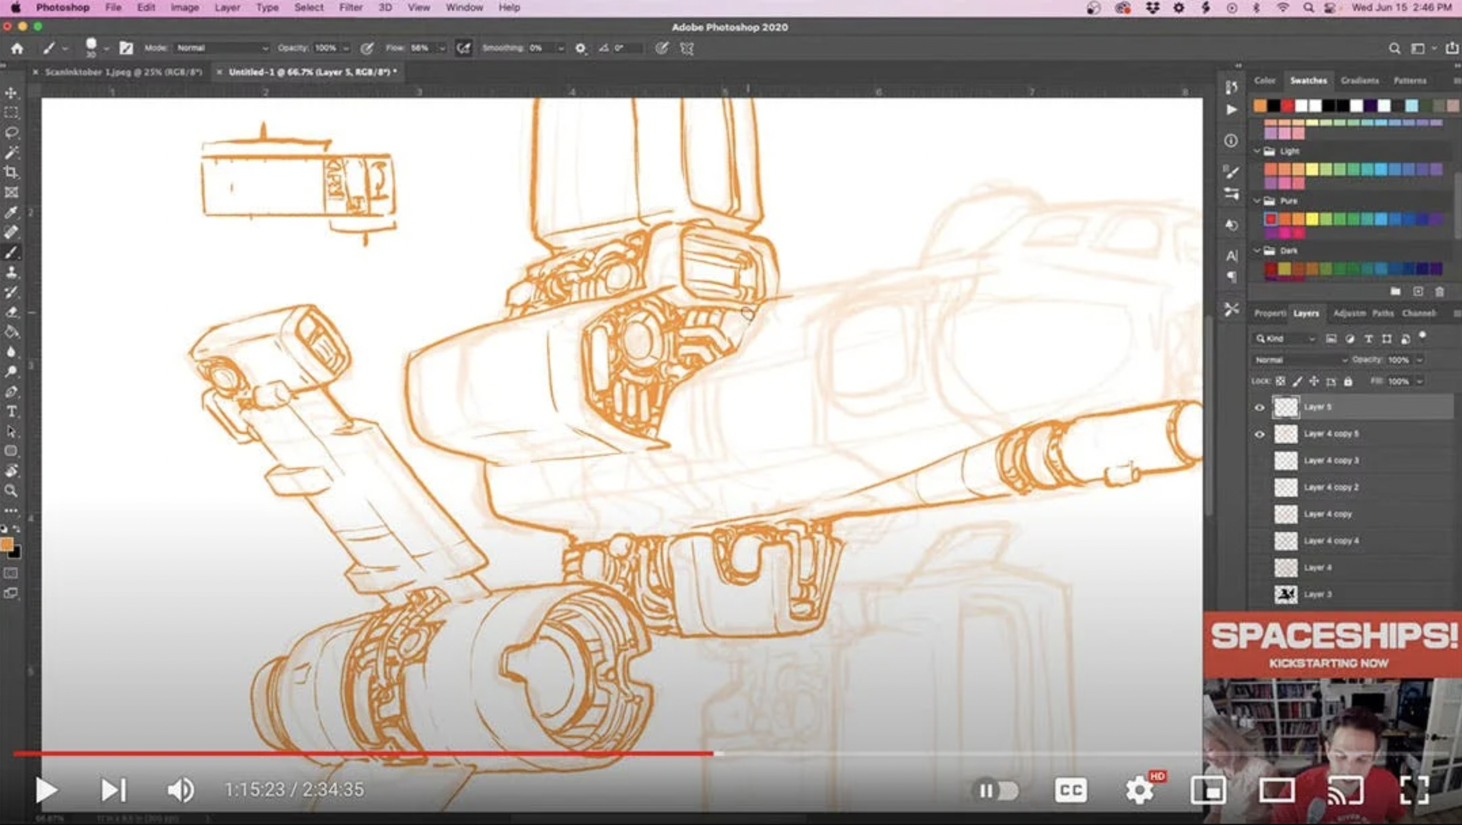Select the Frame tool
1462x825 pixels.
[x=12, y=193]
